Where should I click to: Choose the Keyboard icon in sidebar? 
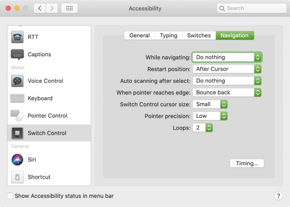17,98
